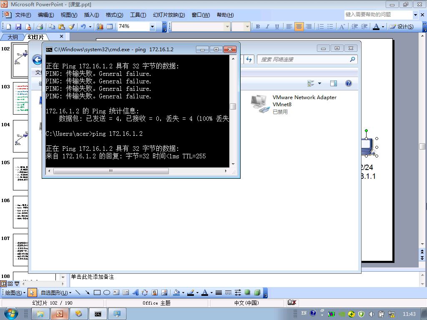This screenshot has height=320, width=427.
Task: Open shadow style options
Action: click(x=248, y=293)
